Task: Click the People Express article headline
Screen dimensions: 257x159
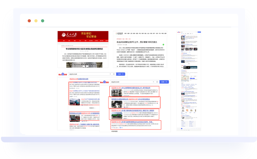Action: click(x=84, y=49)
